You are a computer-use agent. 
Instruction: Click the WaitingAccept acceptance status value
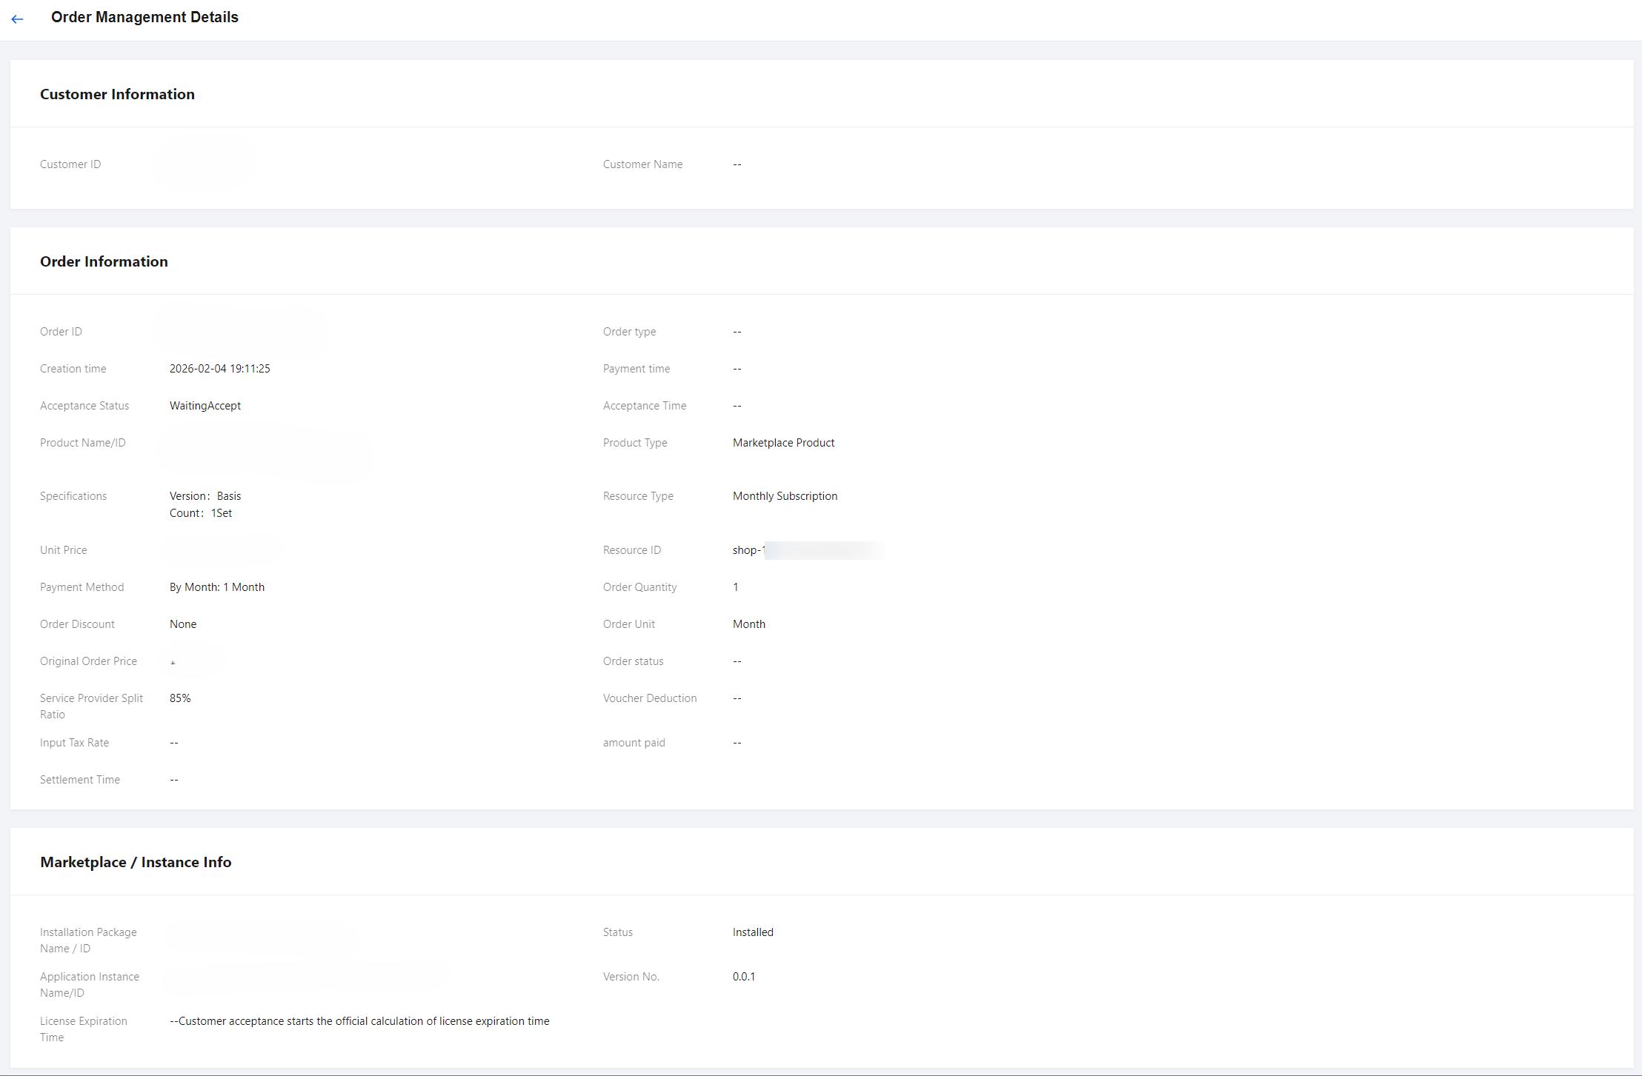point(205,406)
